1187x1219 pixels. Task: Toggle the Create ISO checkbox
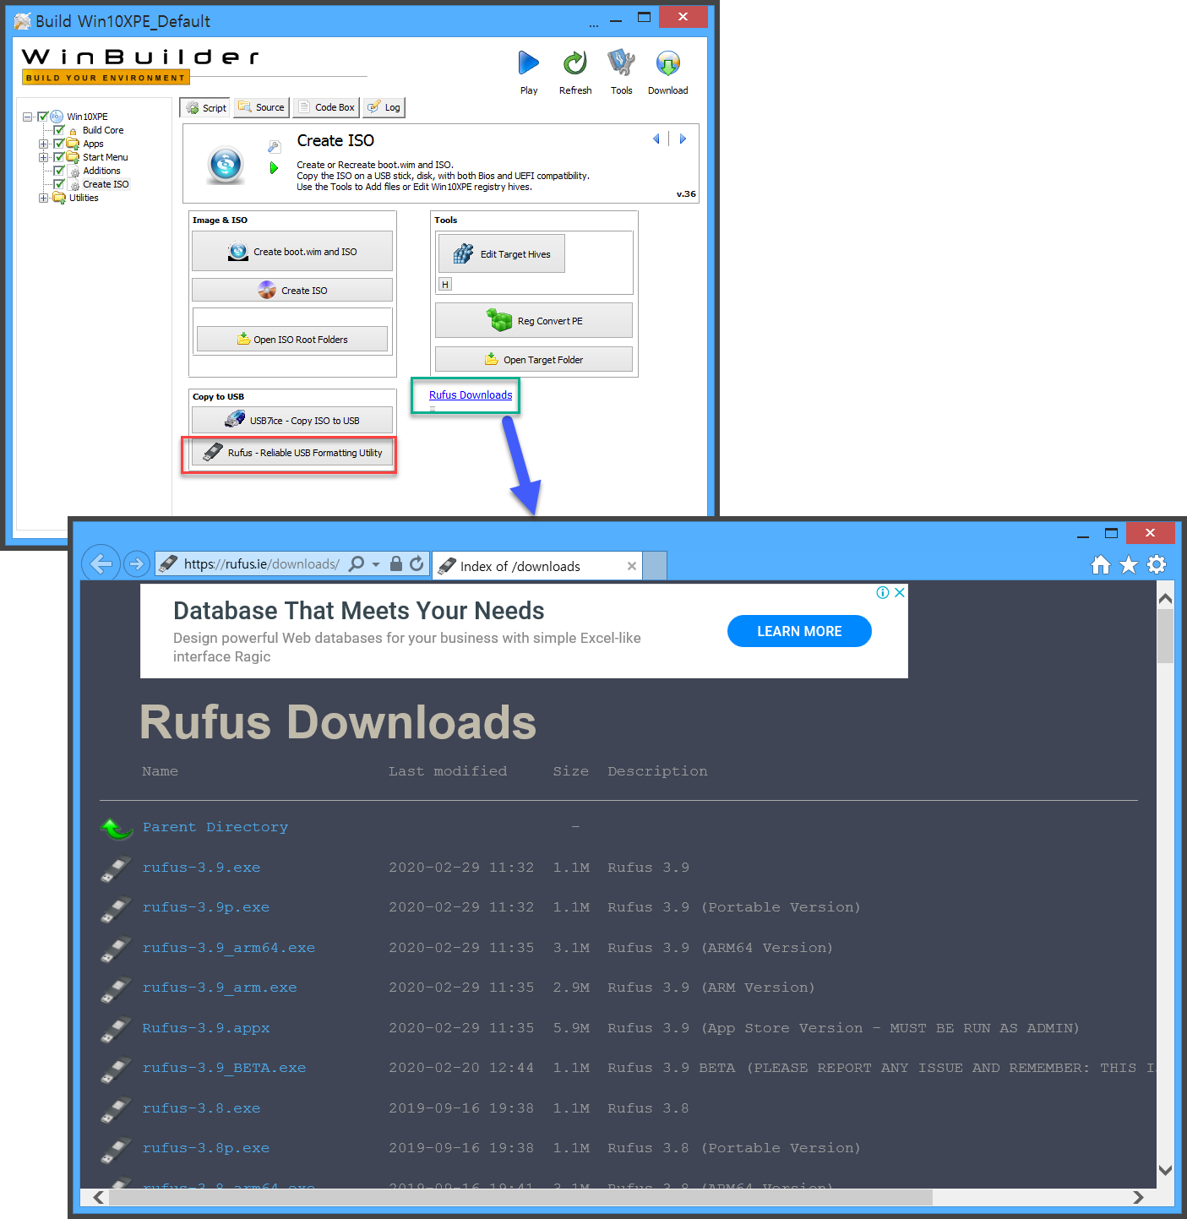click(59, 184)
